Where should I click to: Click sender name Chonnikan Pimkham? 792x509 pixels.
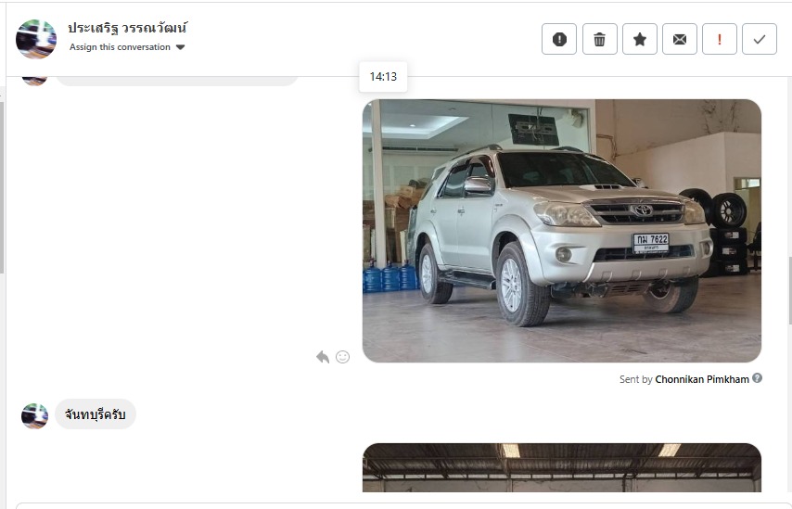[x=702, y=379]
